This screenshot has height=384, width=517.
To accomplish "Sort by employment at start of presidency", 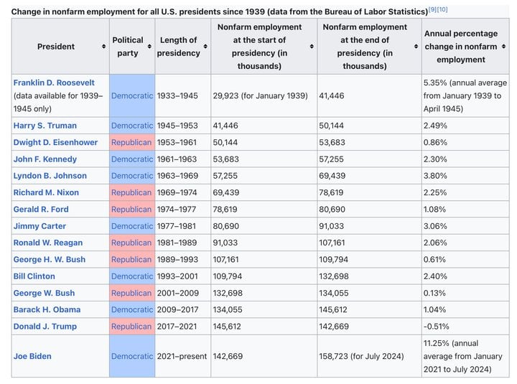I will click(312, 47).
